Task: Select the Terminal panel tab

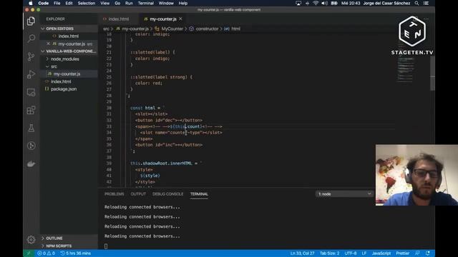Action: [199, 194]
